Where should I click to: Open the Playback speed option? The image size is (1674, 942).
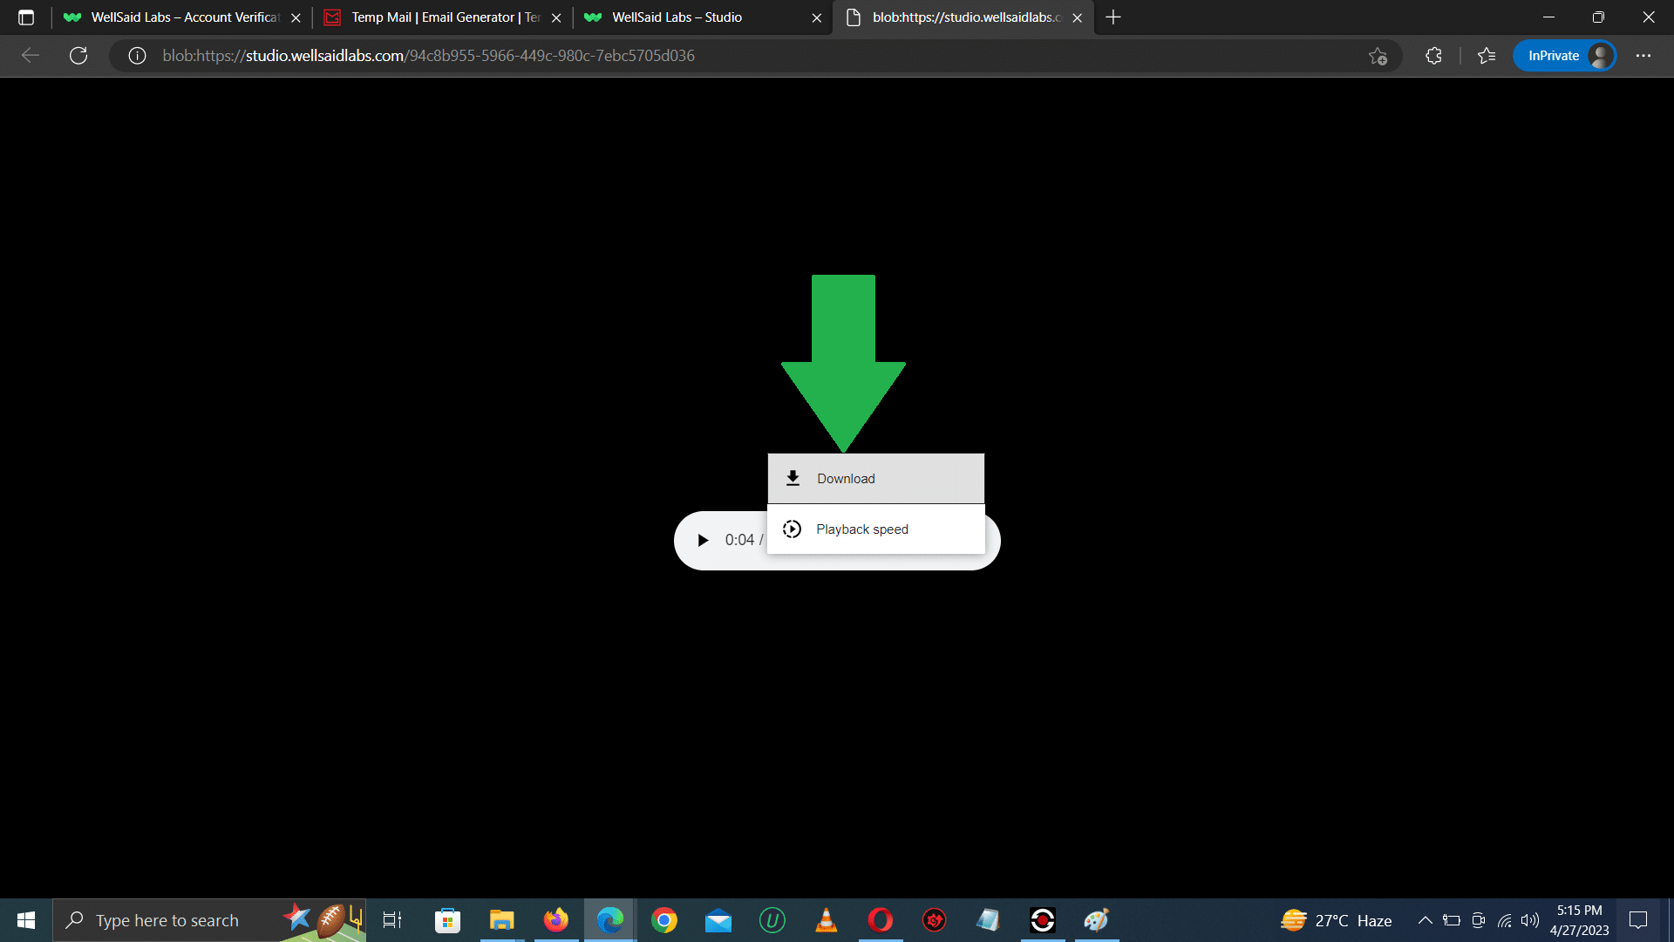[875, 529]
